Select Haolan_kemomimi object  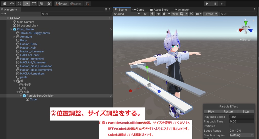[x=32, y=59]
